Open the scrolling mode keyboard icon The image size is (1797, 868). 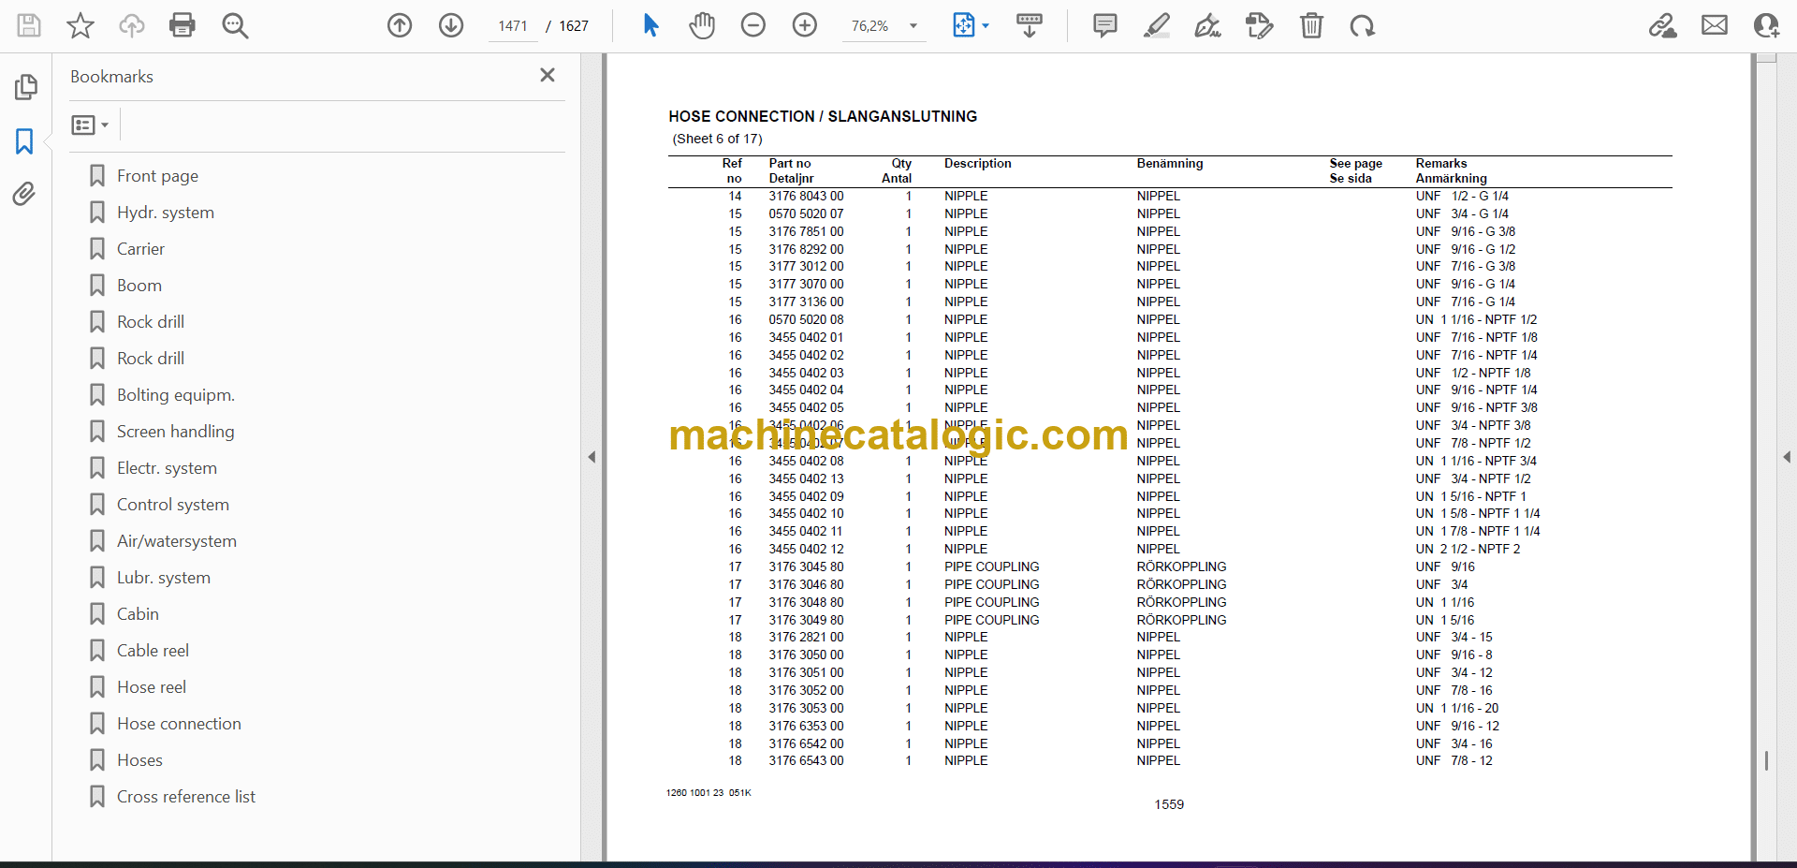pos(1030,25)
